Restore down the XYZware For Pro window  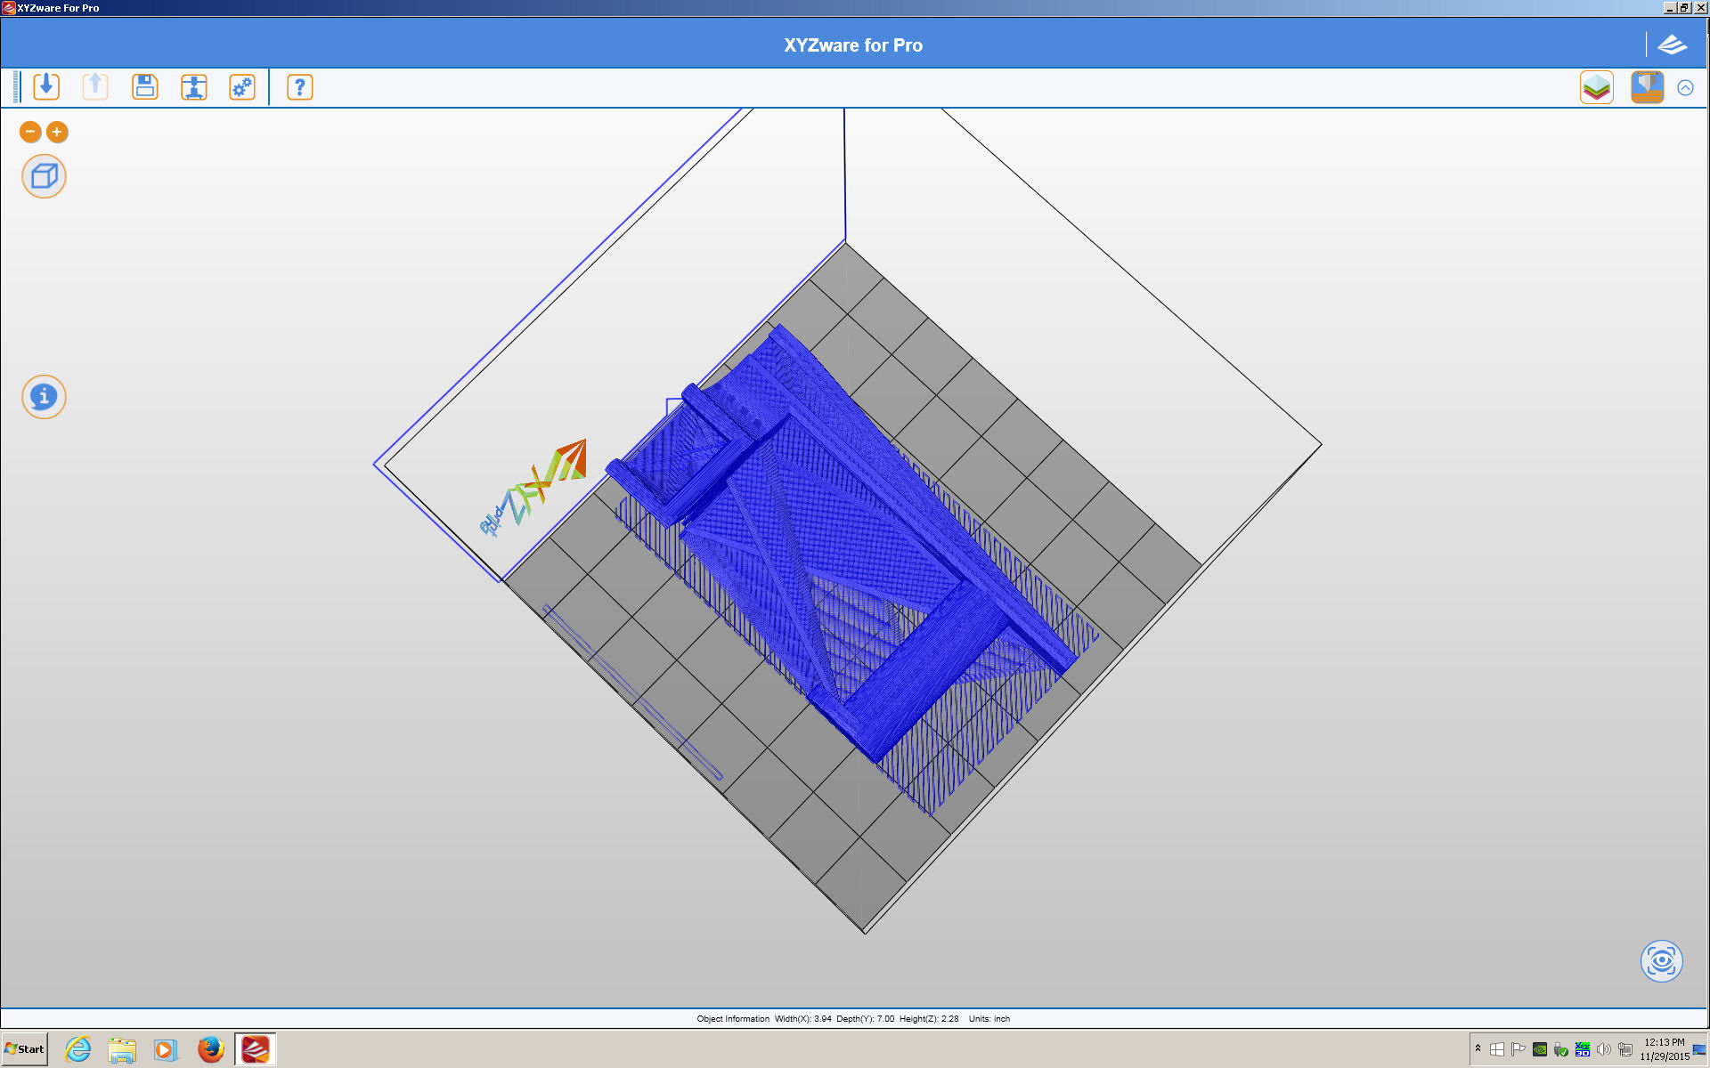pyautogui.click(x=1684, y=8)
